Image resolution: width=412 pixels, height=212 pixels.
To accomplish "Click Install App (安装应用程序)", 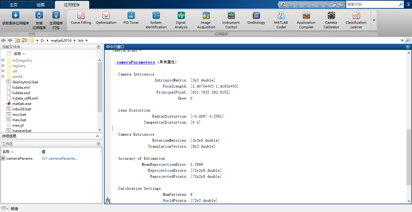I will tap(39, 20).
